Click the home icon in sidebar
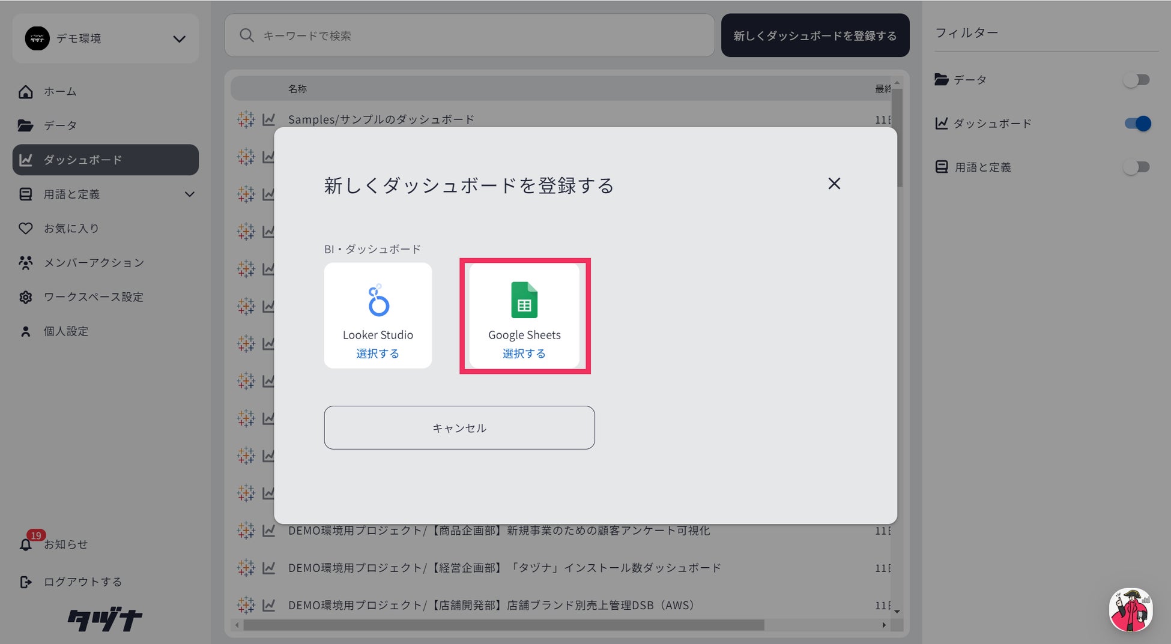Image resolution: width=1171 pixels, height=644 pixels. coord(25,91)
